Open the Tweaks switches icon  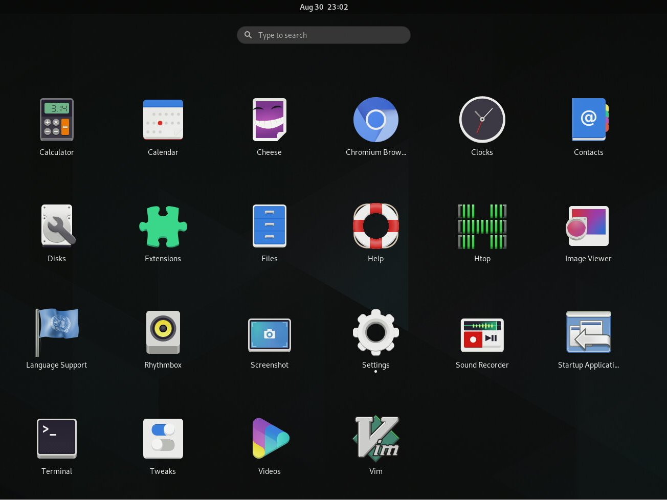point(163,439)
